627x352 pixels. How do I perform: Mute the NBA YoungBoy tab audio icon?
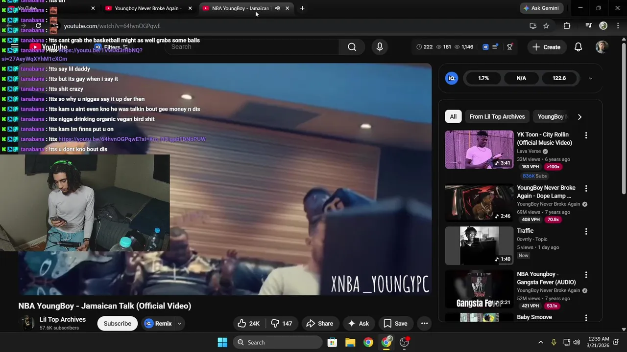coord(277,8)
